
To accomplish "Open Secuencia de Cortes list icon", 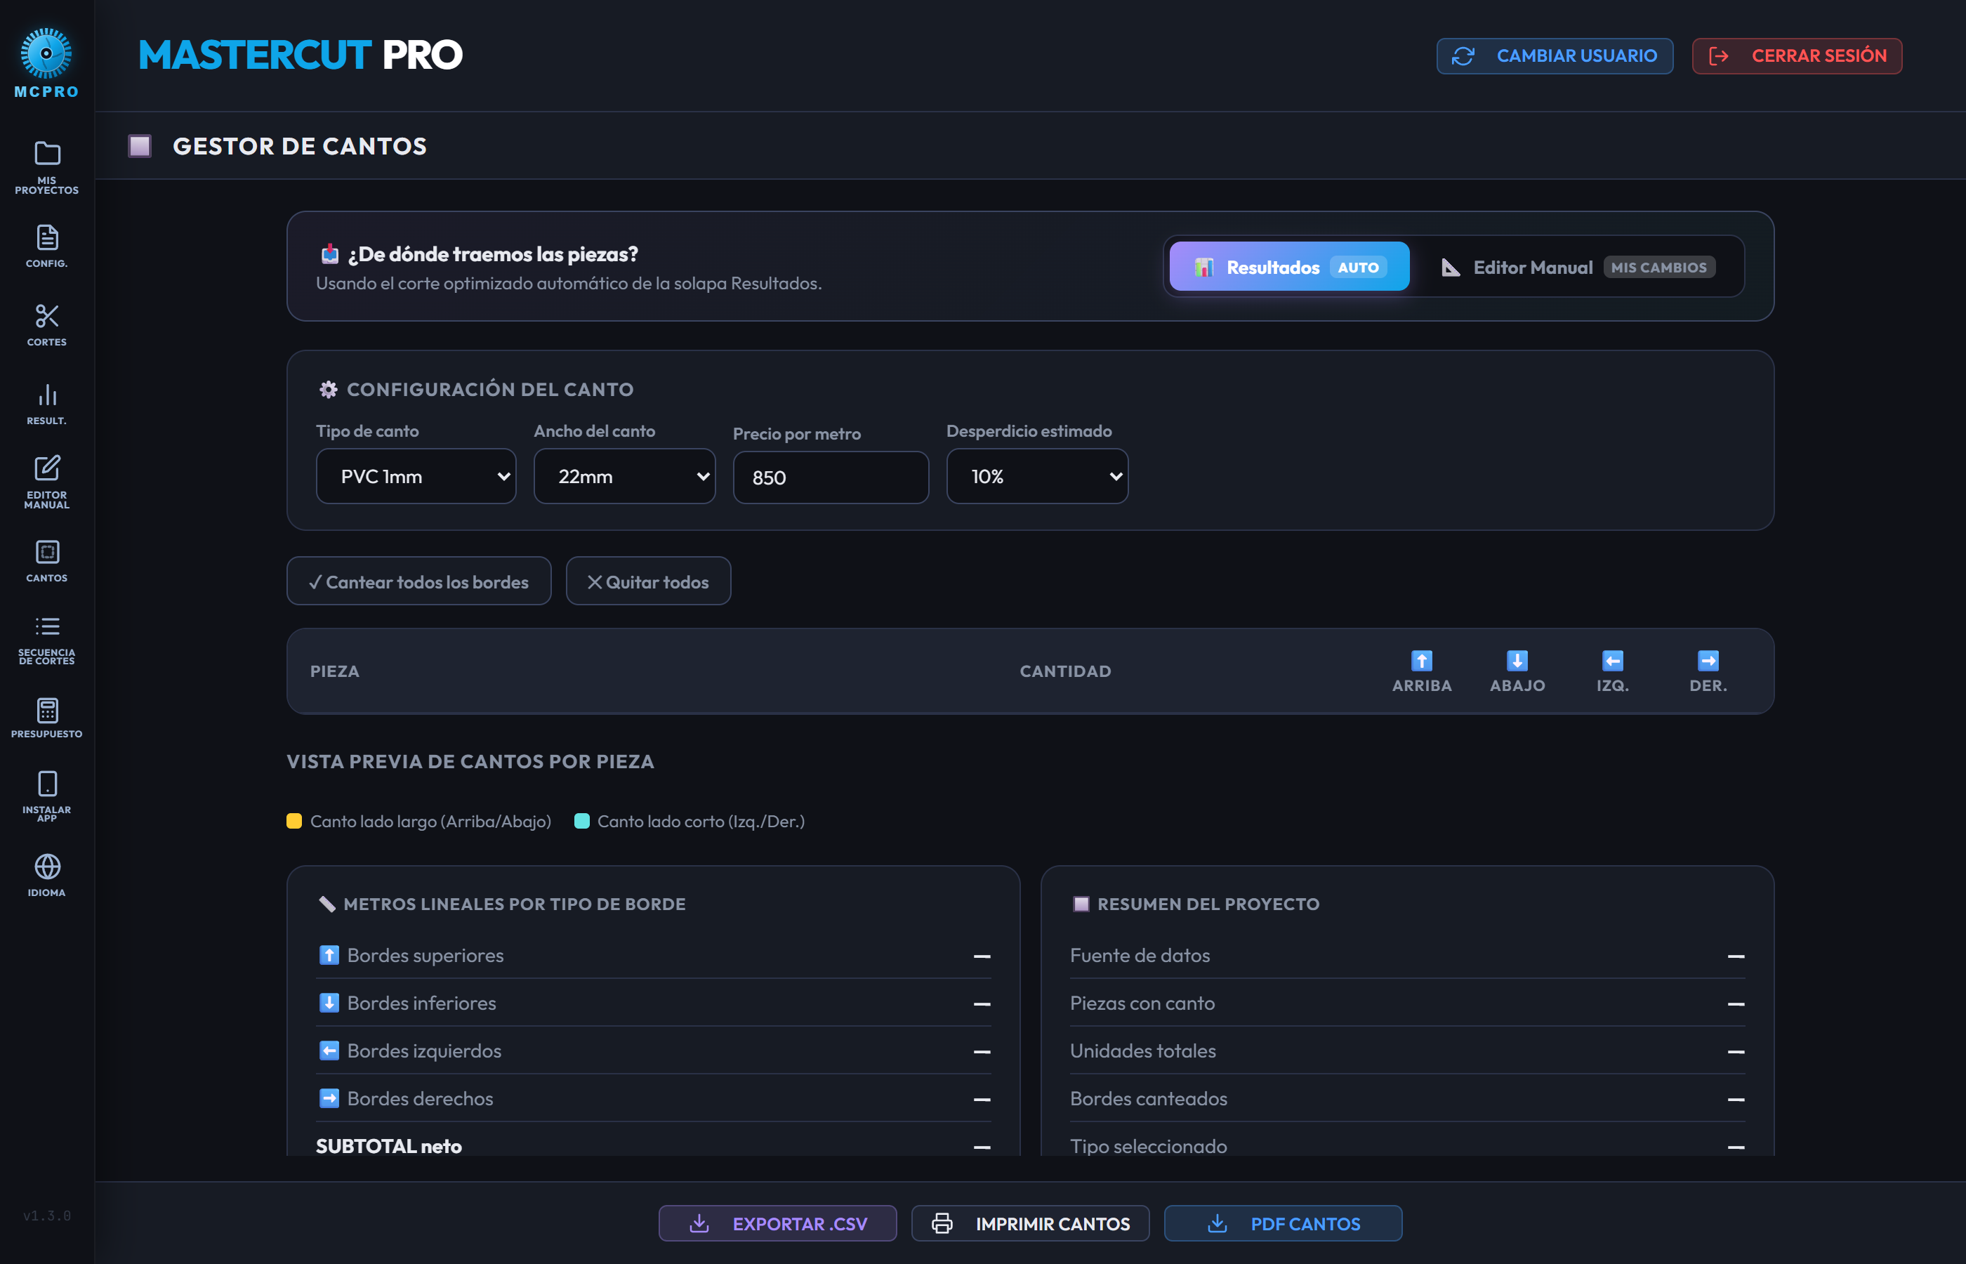I will [x=47, y=626].
